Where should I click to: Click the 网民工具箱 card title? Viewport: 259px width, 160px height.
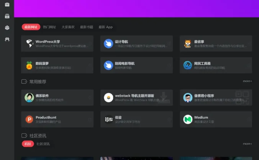pyautogui.click(x=202, y=63)
